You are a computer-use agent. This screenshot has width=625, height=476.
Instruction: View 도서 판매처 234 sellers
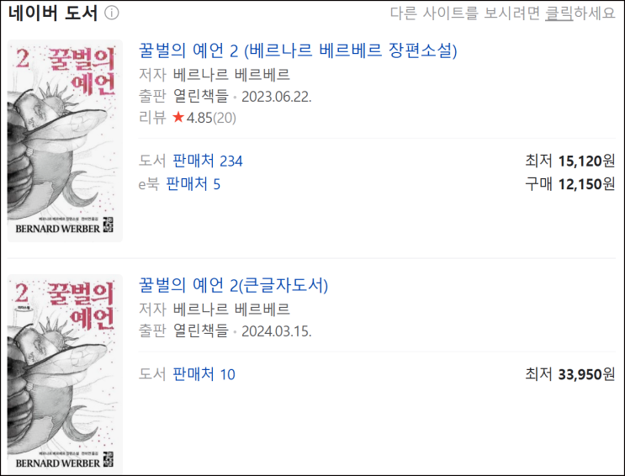(x=207, y=161)
